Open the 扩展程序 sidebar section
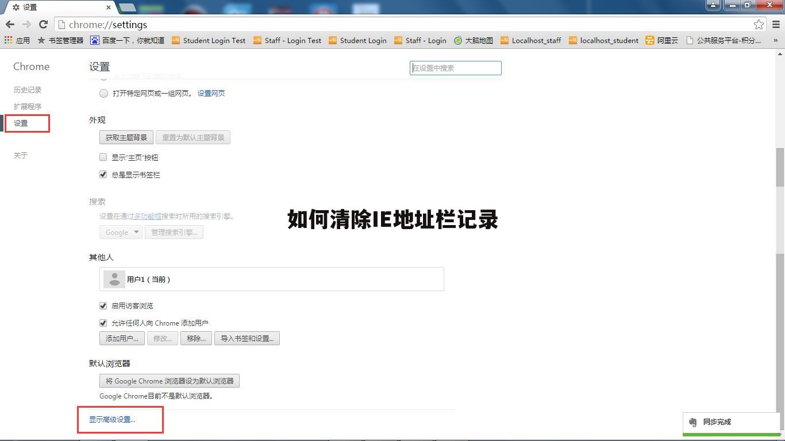This screenshot has width=785, height=441. [x=27, y=106]
